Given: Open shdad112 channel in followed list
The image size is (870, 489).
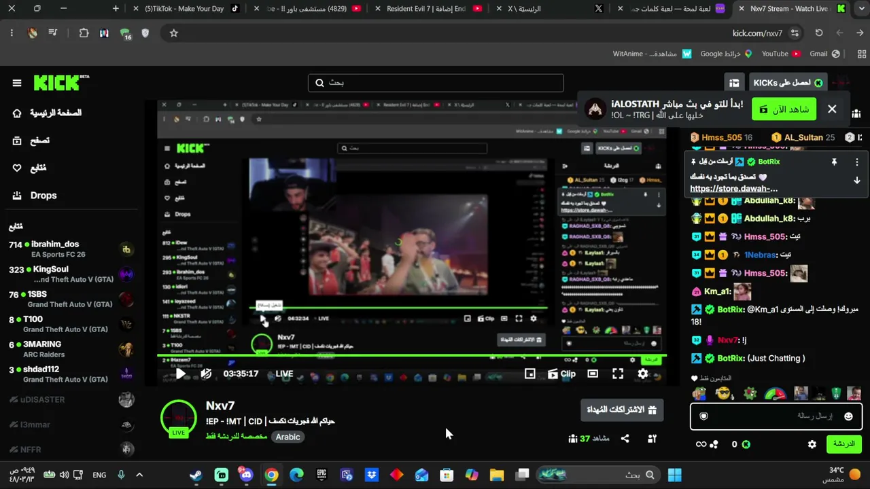Looking at the screenshot, I should (71, 374).
